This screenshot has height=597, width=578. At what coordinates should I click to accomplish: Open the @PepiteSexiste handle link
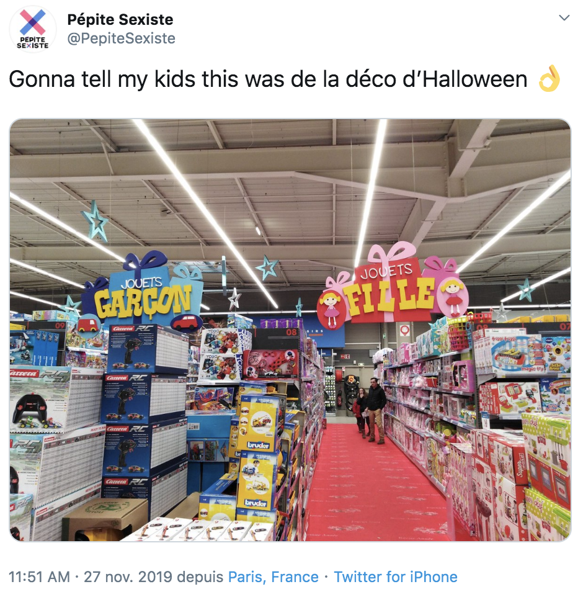click(122, 38)
